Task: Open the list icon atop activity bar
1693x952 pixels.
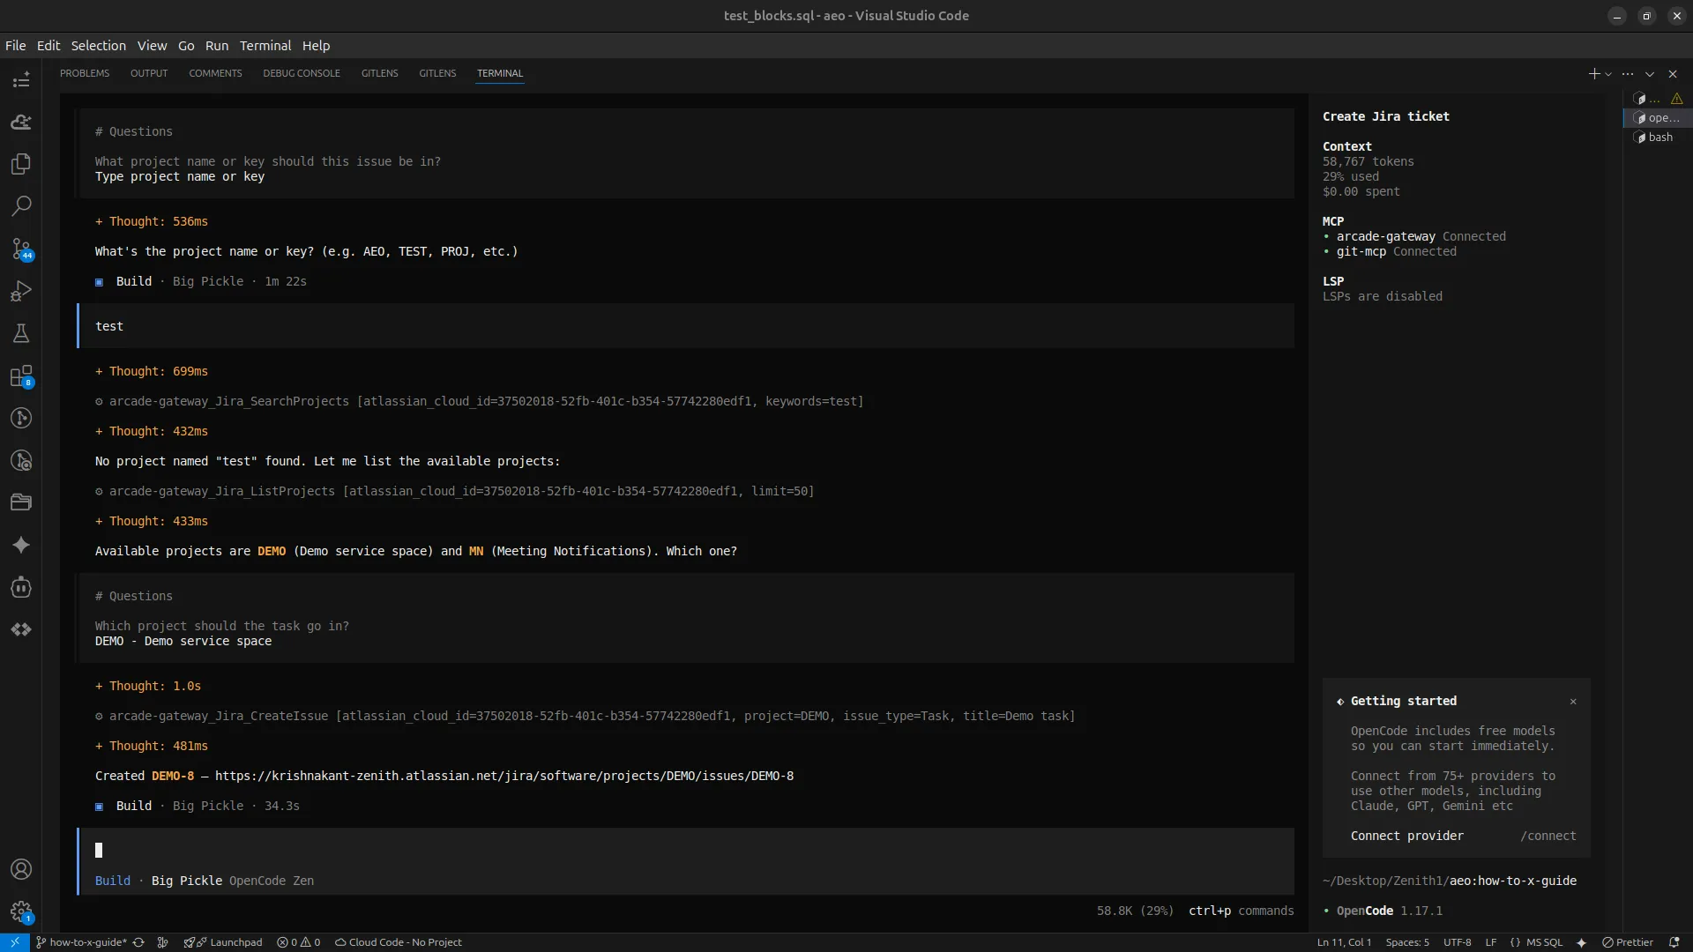Action: [21, 81]
